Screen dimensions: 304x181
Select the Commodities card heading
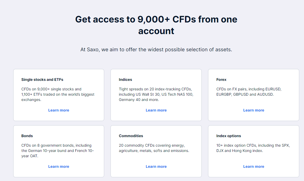coord(131,136)
